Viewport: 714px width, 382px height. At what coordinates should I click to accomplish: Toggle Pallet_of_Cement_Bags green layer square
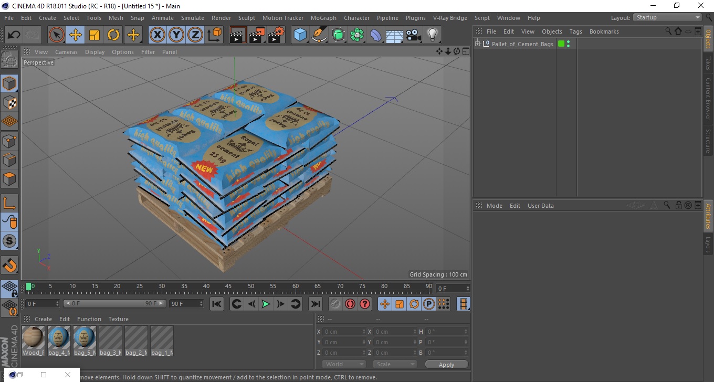click(561, 44)
